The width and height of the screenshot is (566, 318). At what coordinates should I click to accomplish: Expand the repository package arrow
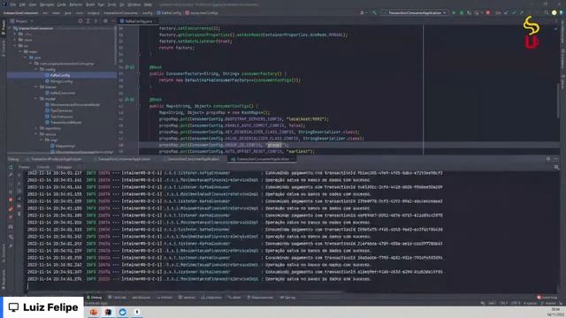click(x=36, y=128)
